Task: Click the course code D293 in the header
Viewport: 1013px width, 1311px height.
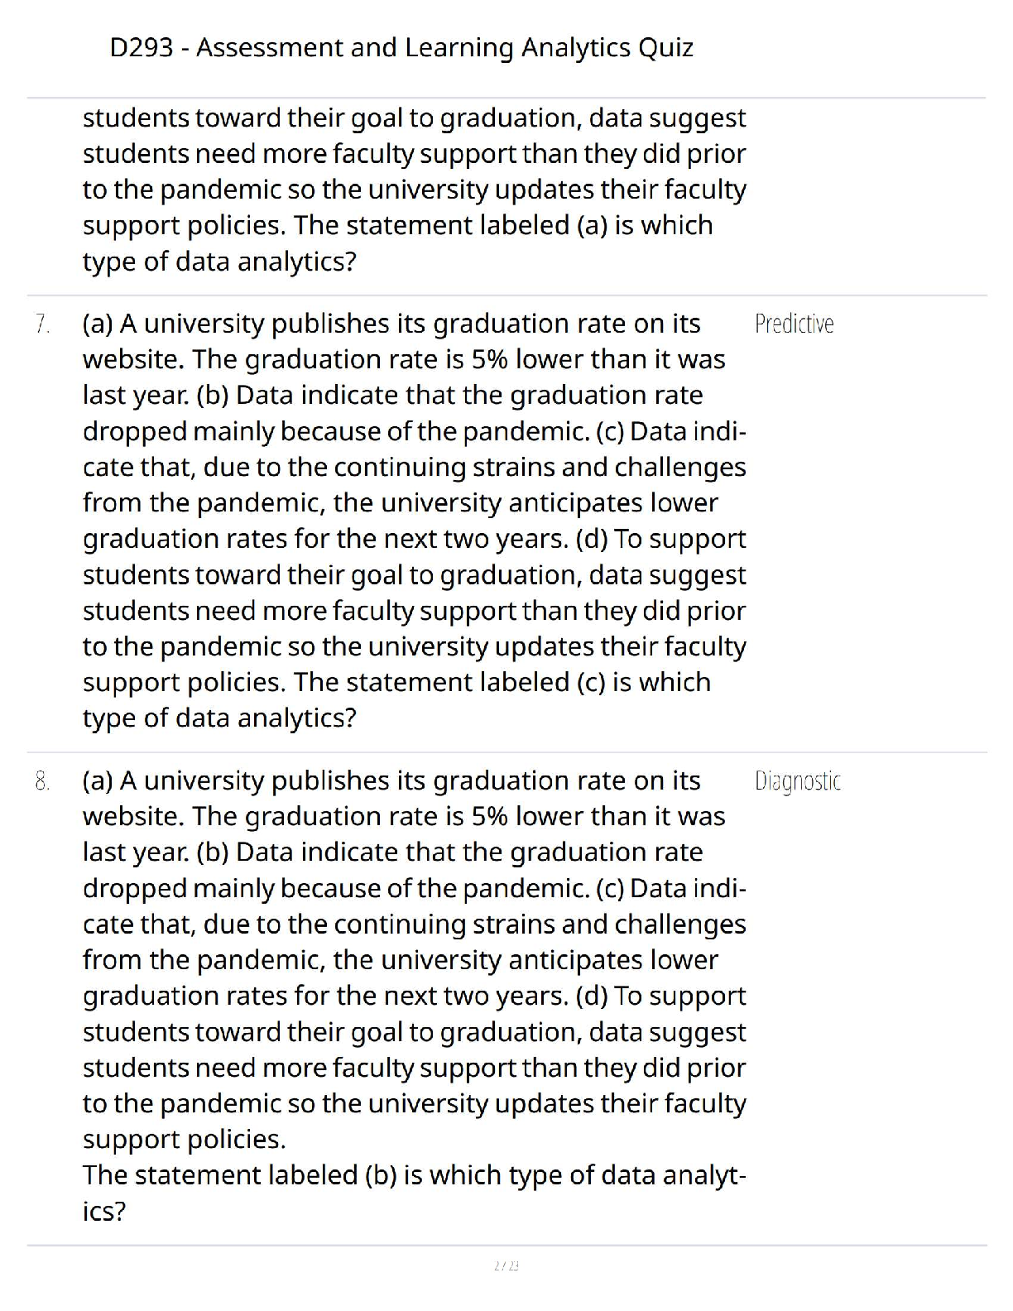Action: click(141, 48)
